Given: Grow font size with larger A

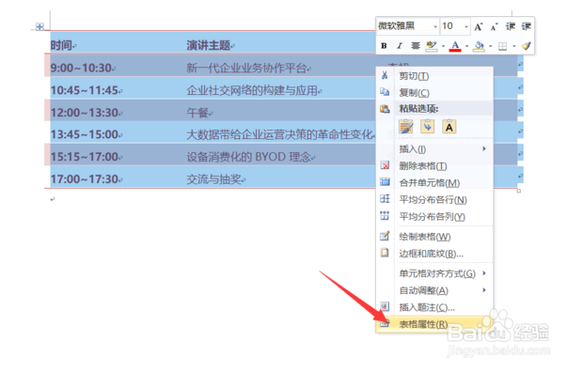Looking at the screenshot, I should click(478, 26).
